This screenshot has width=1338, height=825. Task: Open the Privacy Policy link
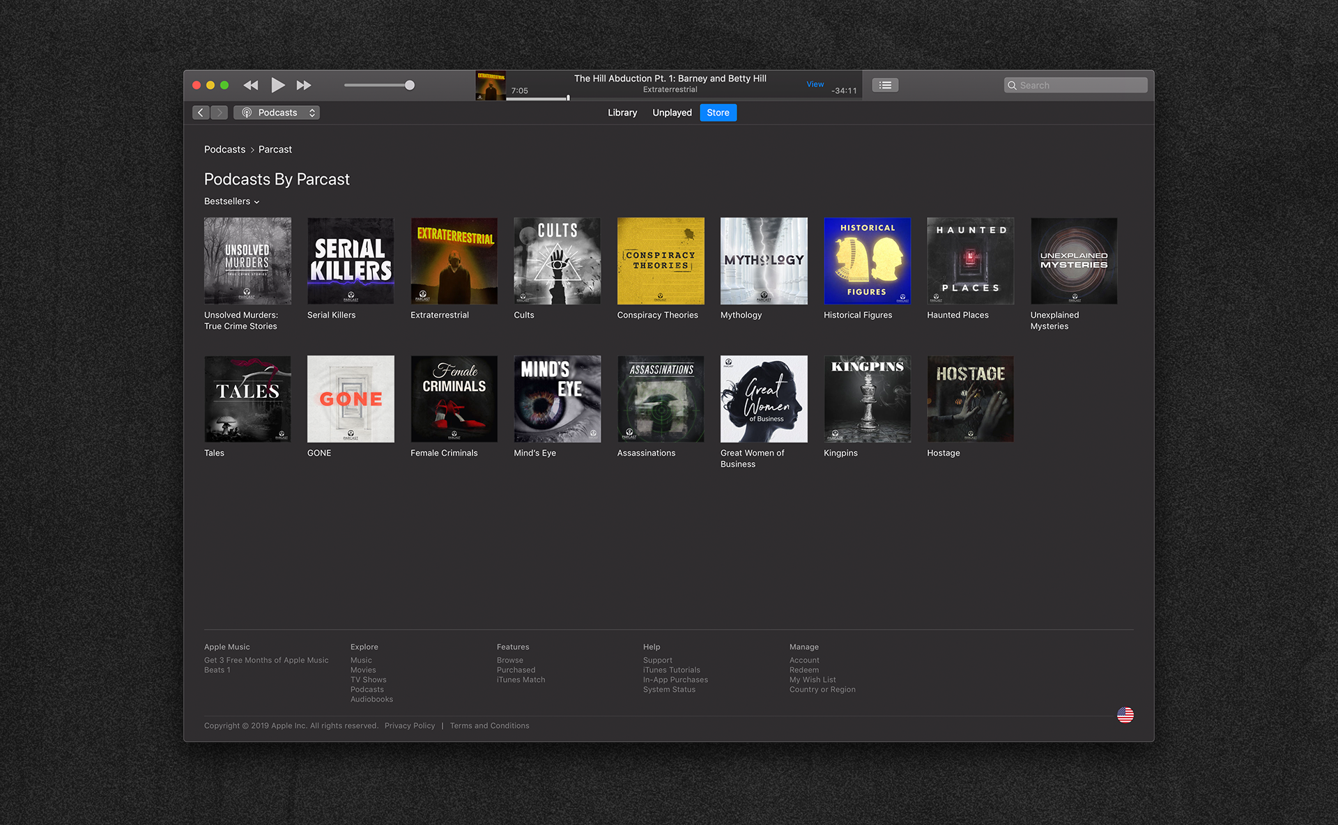(x=409, y=725)
